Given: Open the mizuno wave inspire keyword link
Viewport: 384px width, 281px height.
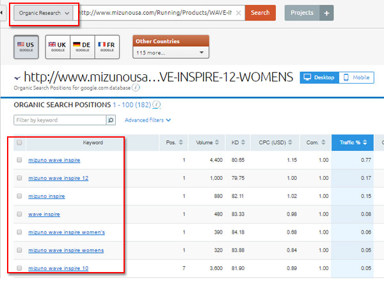Looking at the screenshot, I should 54,160.
